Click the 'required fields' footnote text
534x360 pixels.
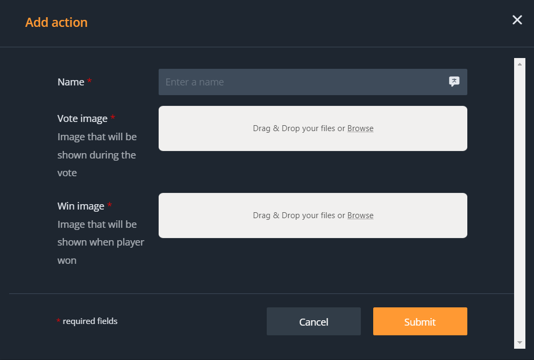click(x=90, y=321)
